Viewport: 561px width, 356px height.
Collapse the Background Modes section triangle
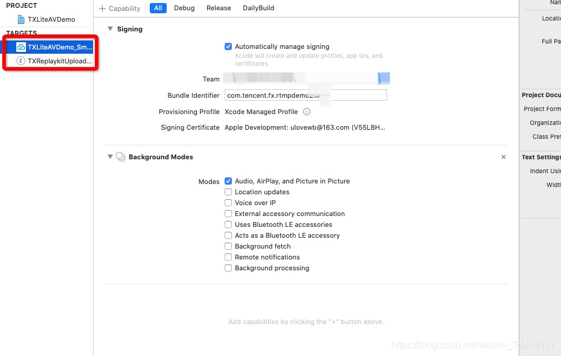[x=110, y=156]
